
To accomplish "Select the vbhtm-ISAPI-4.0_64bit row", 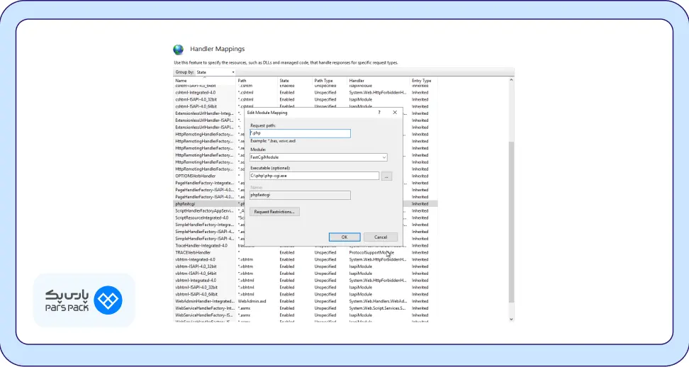I will click(x=306, y=273).
